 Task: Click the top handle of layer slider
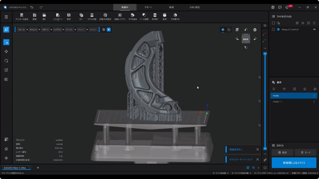tap(265, 54)
